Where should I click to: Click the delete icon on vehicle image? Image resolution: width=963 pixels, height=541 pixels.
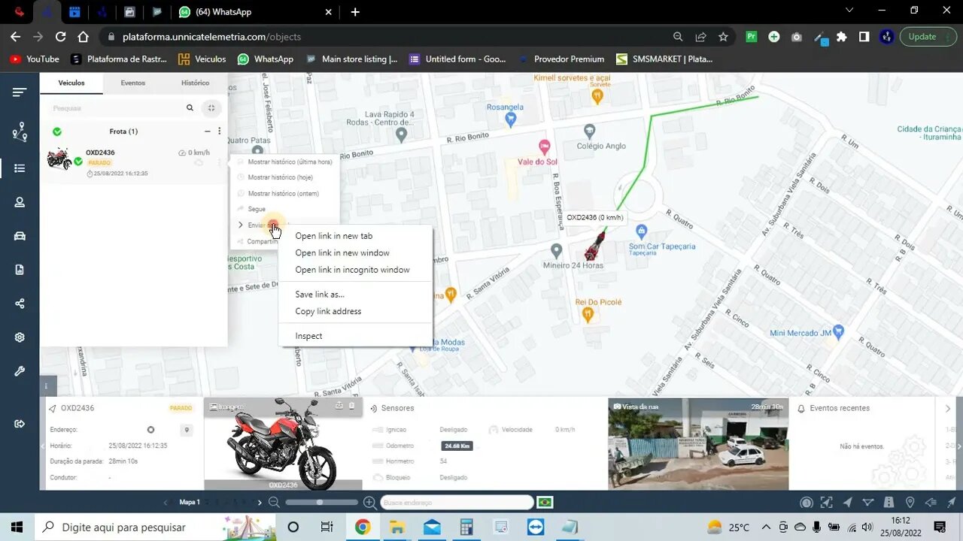[x=351, y=406]
